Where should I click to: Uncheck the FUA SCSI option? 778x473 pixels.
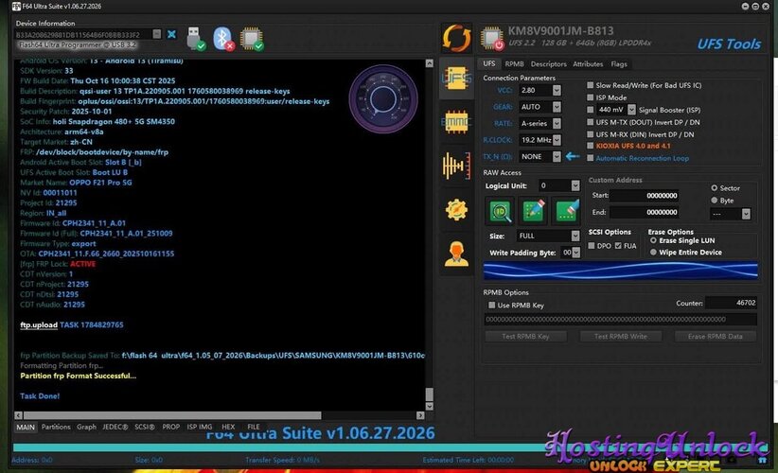point(618,245)
